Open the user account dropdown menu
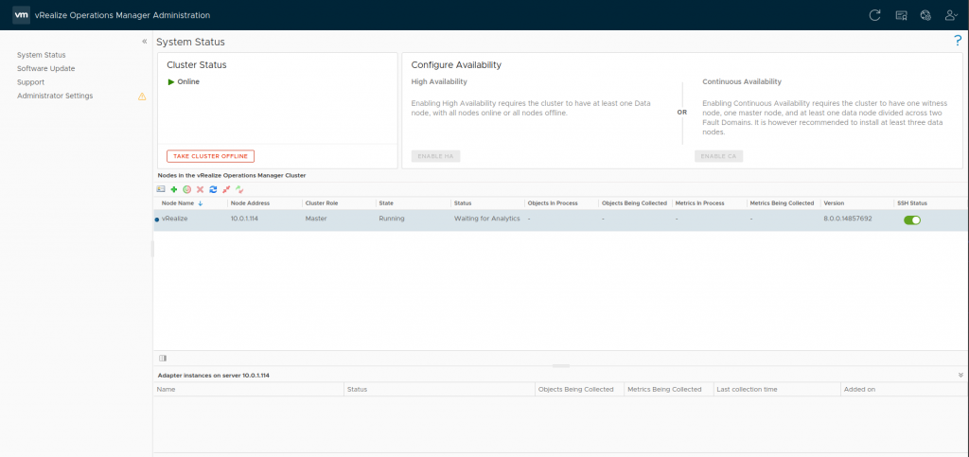 [x=951, y=15]
